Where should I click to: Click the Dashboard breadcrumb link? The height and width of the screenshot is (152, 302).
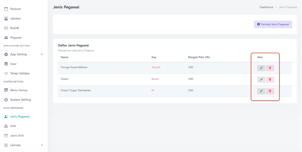point(266,7)
